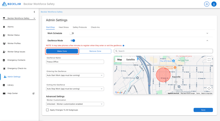
Task: Click the blue info icon after geofence note
Action: [123, 46]
